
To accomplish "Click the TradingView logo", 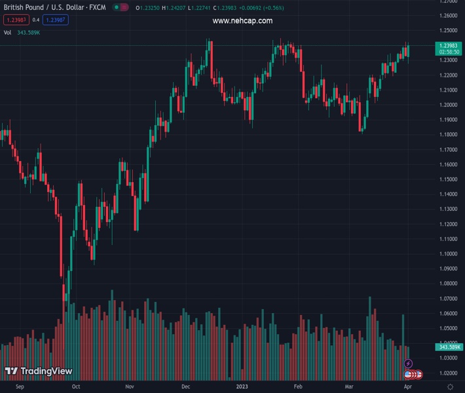I will point(38,371).
